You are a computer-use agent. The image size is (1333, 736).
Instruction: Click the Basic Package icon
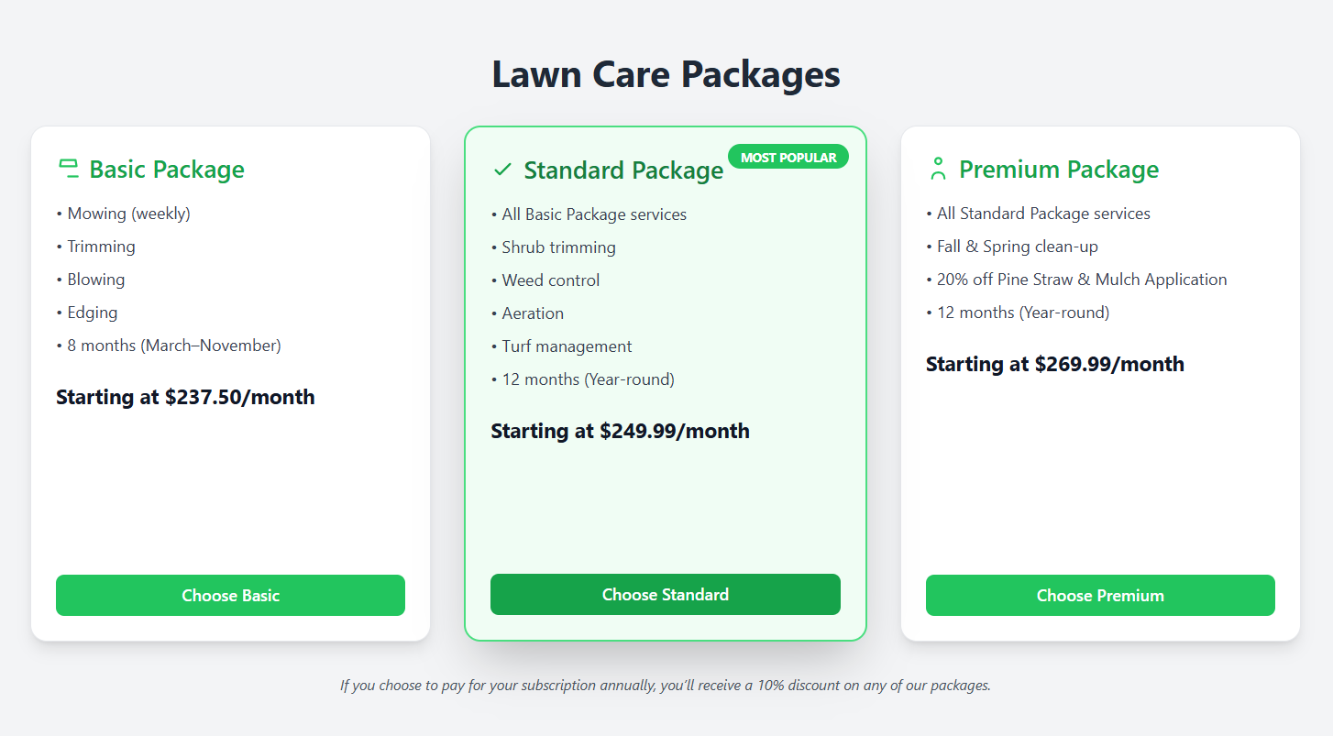click(x=68, y=169)
